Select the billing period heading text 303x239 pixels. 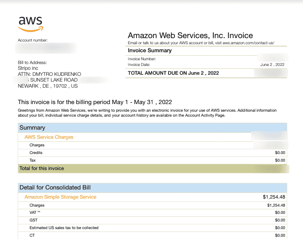coord(95,102)
